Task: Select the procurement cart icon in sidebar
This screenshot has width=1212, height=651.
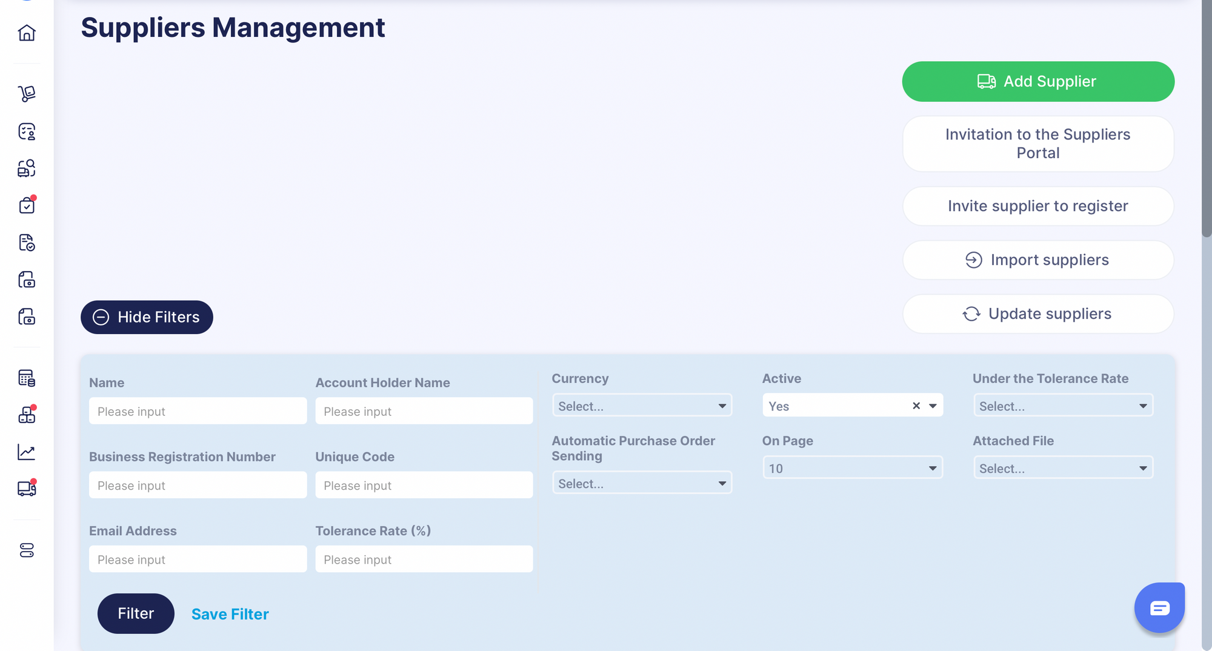Action: [27, 93]
